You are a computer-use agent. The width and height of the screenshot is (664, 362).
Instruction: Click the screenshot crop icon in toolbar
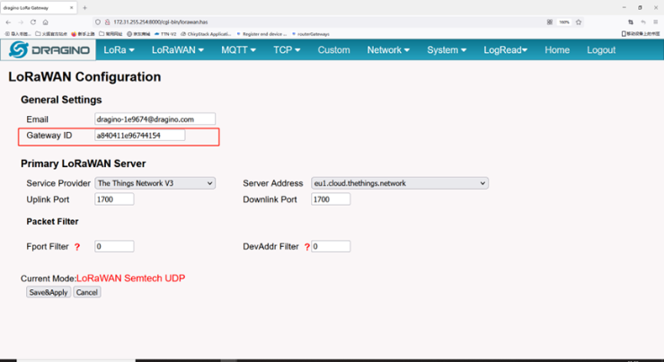[x=631, y=22]
